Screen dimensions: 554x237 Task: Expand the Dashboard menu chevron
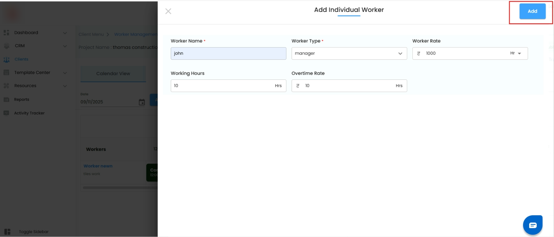(65, 33)
